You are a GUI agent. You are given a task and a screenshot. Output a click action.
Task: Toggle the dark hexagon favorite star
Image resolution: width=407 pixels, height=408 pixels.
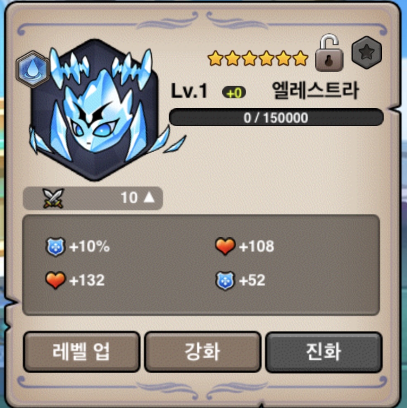point(367,52)
